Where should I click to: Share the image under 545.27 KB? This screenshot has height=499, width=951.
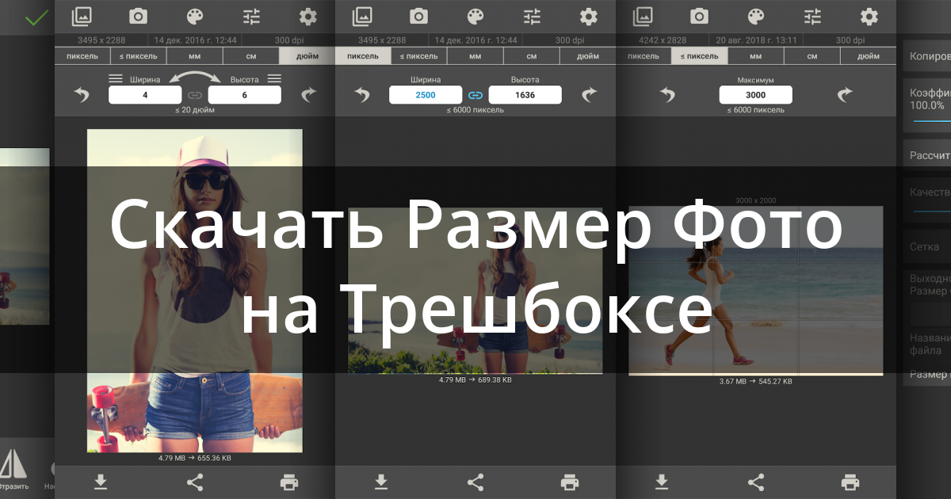tap(756, 481)
